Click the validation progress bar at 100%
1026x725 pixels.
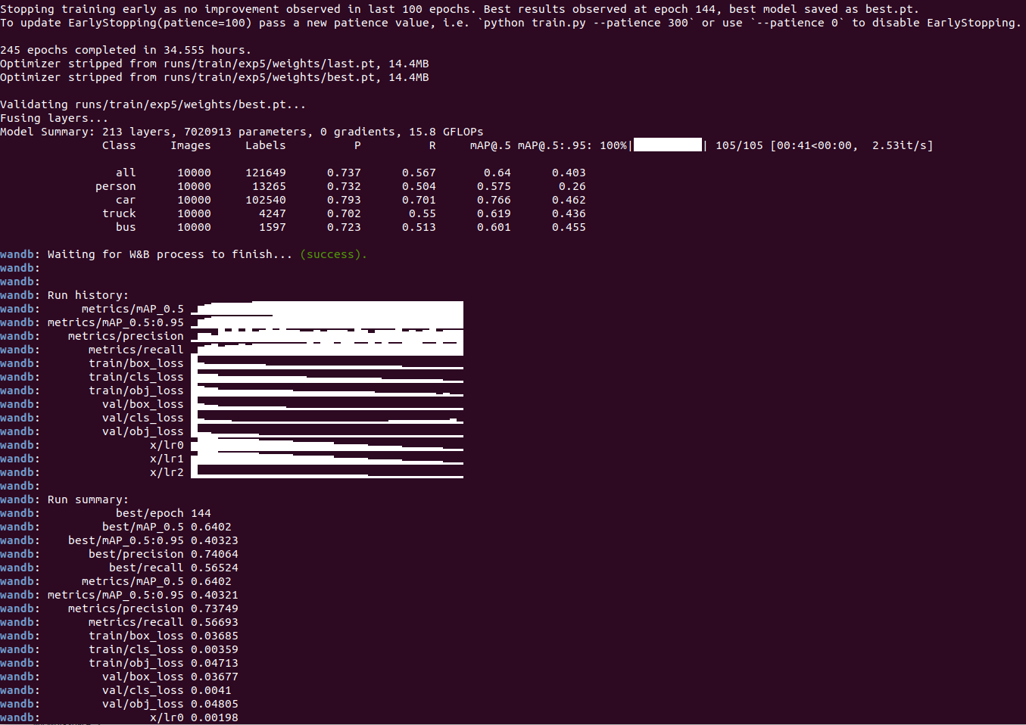click(668, 145)
